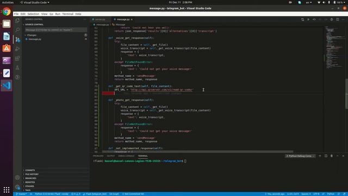Click the editor vertical scrollbar

346,94
